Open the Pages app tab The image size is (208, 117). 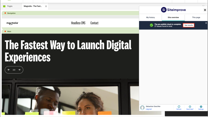8,6
